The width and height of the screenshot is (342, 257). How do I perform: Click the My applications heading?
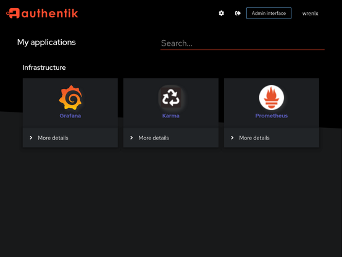pos(46,43)
